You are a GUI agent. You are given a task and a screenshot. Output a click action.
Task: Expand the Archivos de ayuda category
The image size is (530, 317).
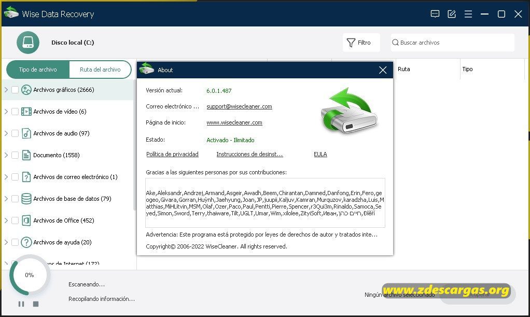tap(6, 242)
